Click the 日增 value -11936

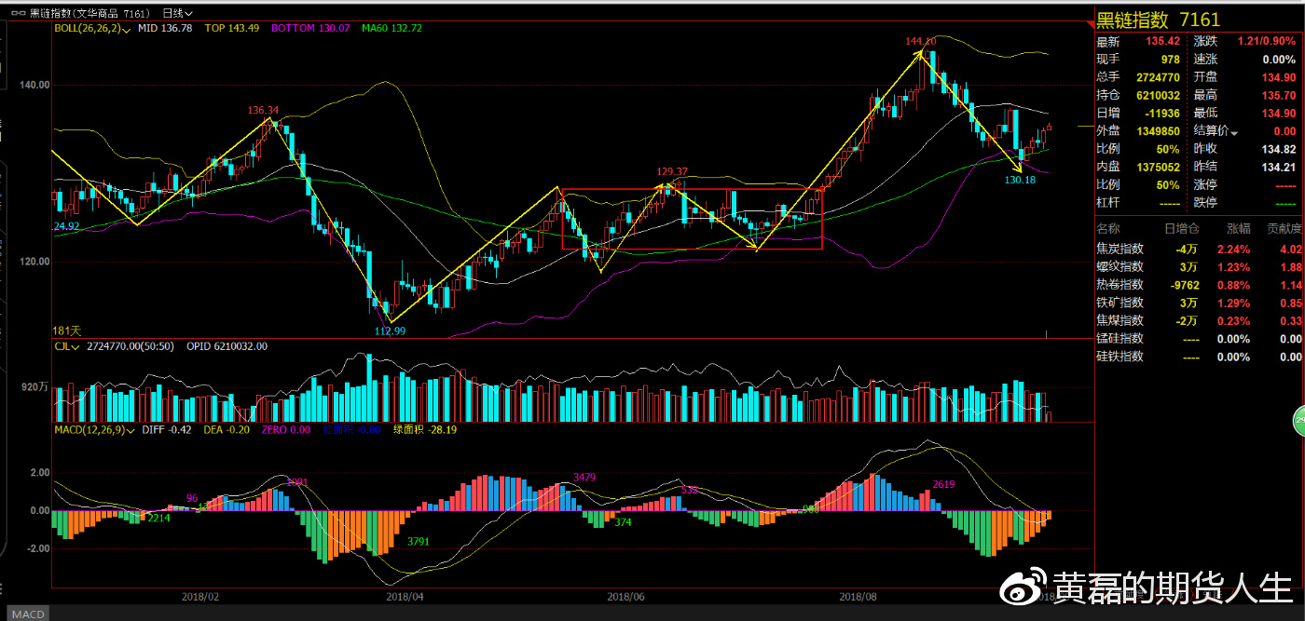point(1161,113)
